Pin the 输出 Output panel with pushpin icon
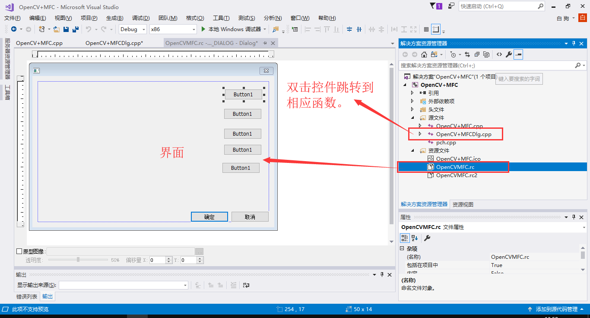The height and width of the screenshot is (318, 590). tap(382, 274)
